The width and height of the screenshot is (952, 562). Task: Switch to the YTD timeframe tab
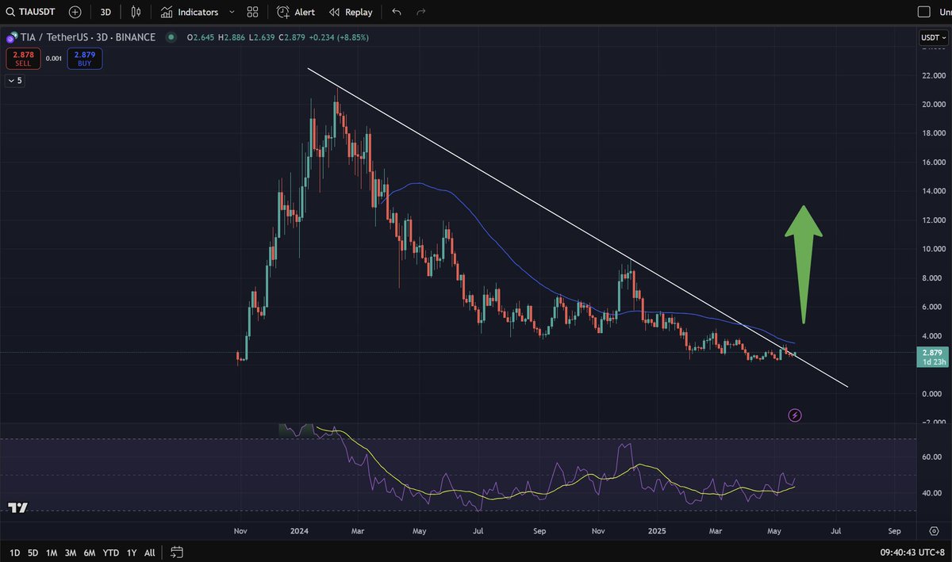(x=110, y=552)
